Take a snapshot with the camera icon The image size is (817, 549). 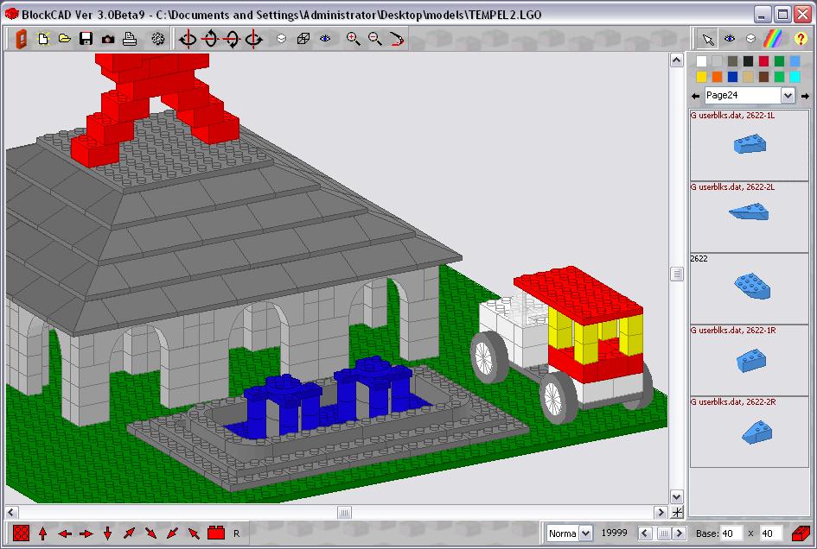tap(108, 39)
